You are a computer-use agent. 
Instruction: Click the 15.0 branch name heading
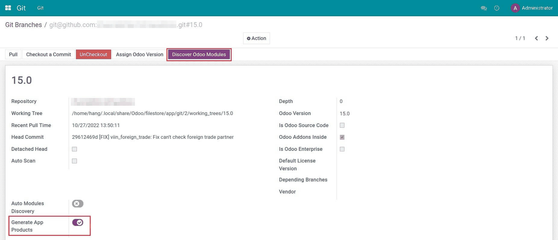point(21,80)
